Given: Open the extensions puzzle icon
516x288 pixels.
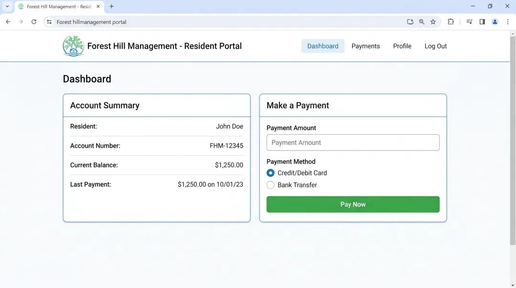Looking at the screenshot, I should coord(451,21).
